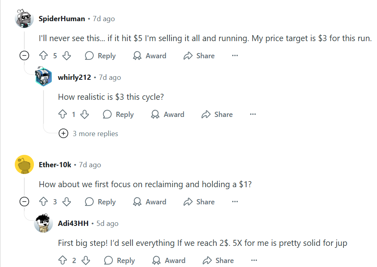This screenshot has height=267, width=377.
Task: Share Ether-10k's comment
Action: [199, 202]
